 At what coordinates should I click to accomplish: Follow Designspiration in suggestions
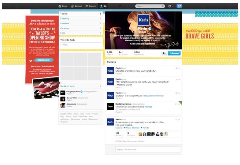point(69,94)
